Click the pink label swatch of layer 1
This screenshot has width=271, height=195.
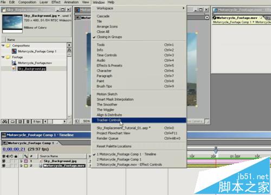point(26,161)
